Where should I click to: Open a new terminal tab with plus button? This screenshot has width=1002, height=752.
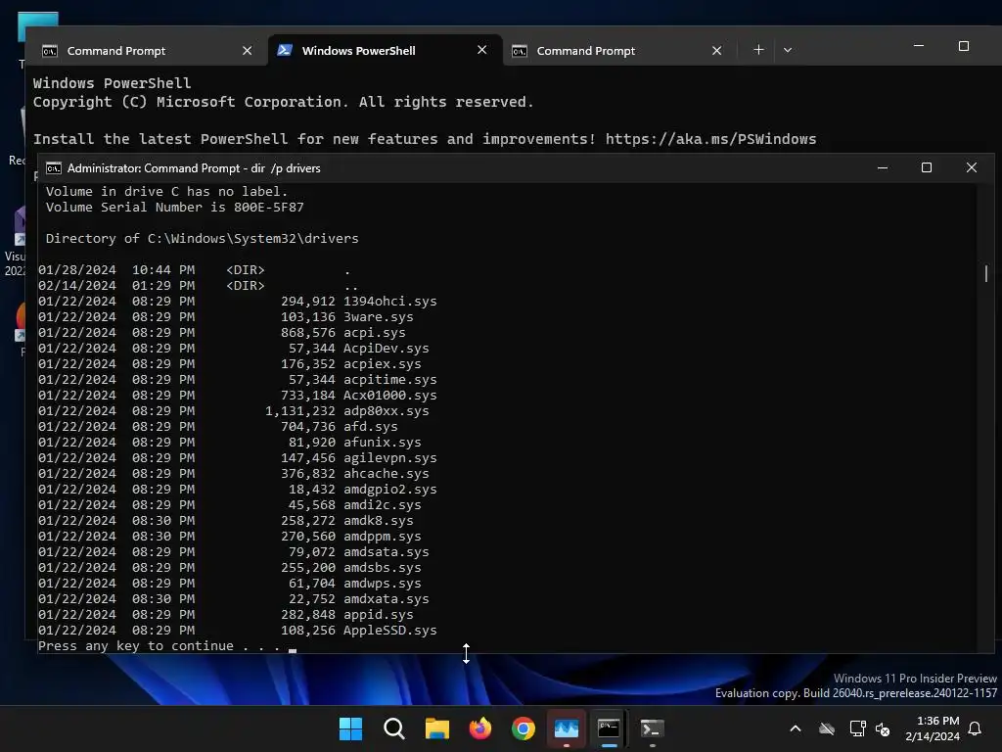point(758,50)
